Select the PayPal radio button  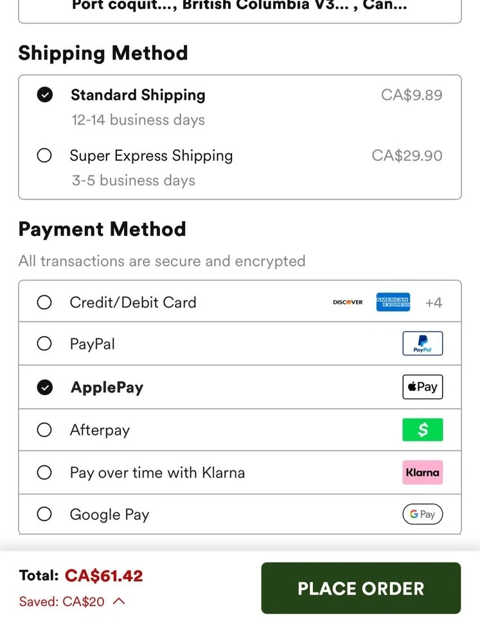click(44, 344)
